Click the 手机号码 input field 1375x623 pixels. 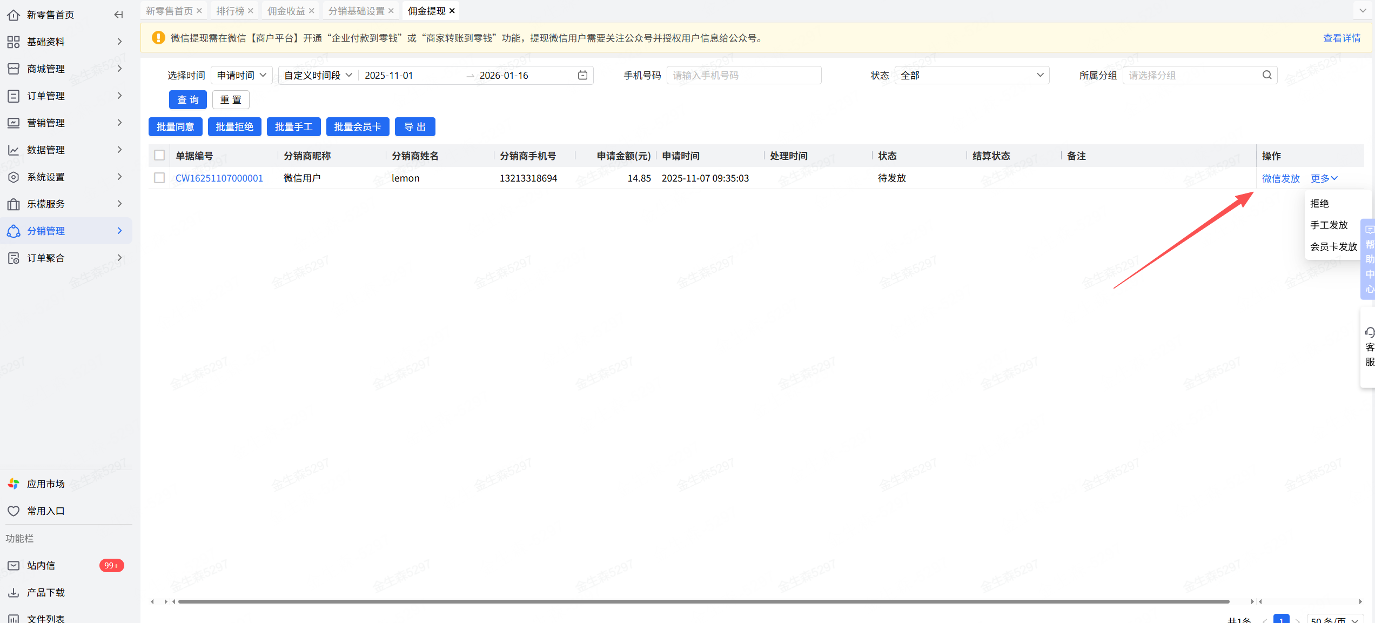[x=743, y=75]
